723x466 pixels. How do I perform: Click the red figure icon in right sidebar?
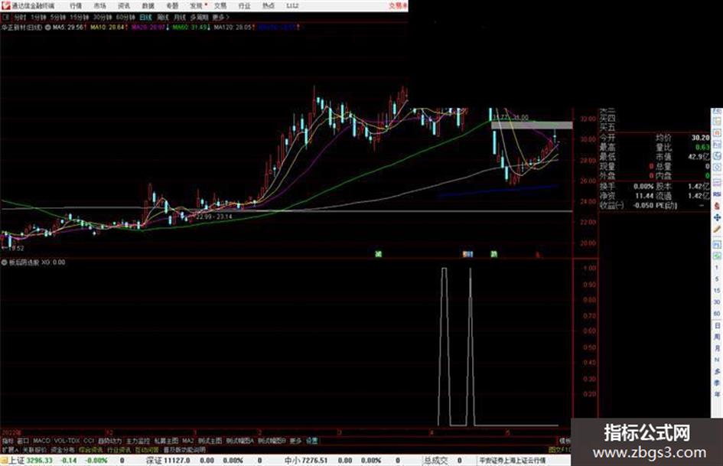click(717, 205)
